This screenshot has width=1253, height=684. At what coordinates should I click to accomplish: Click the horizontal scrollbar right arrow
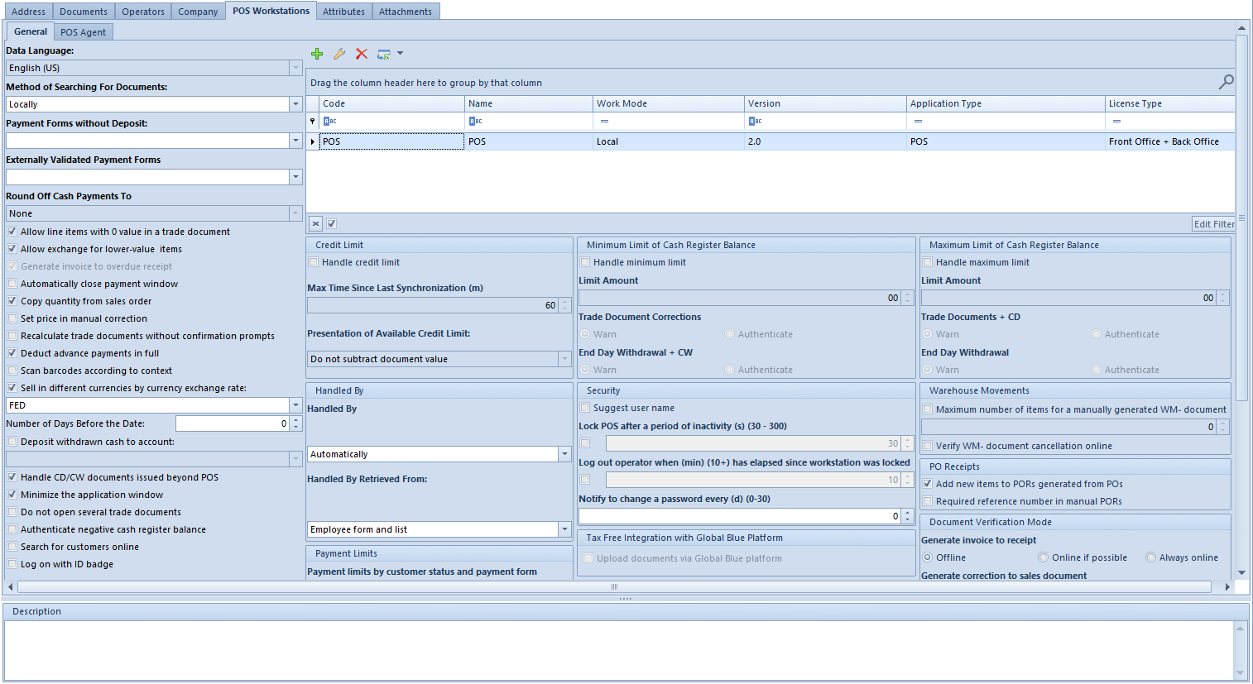click(1227, 586)
